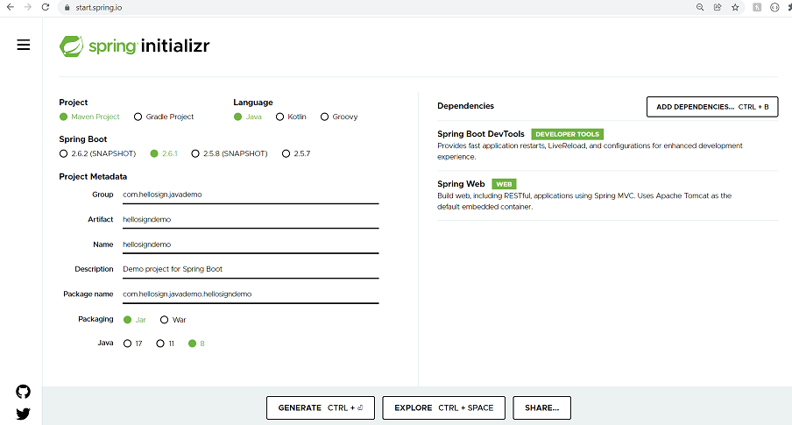Select Gradle Project radio option

[x=164, y=117]
